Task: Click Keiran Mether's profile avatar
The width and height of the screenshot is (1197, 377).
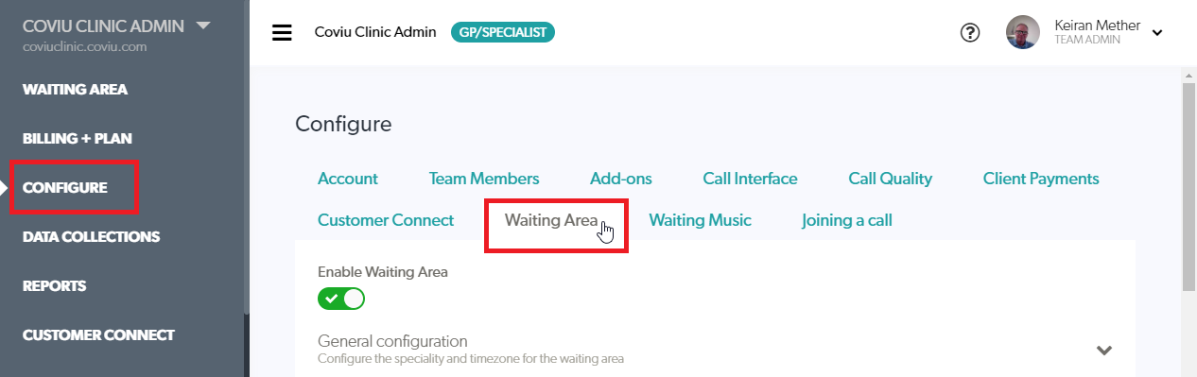Action: click(x=1023, y=32)
